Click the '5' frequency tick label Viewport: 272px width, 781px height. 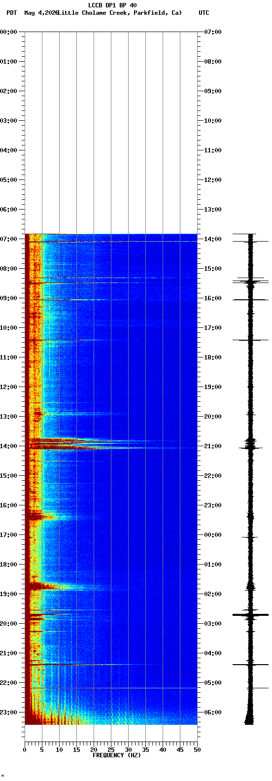[42, 750]
